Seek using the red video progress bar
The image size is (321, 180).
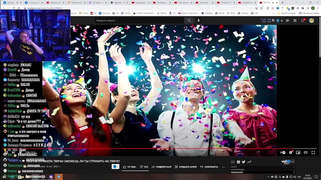160,148
